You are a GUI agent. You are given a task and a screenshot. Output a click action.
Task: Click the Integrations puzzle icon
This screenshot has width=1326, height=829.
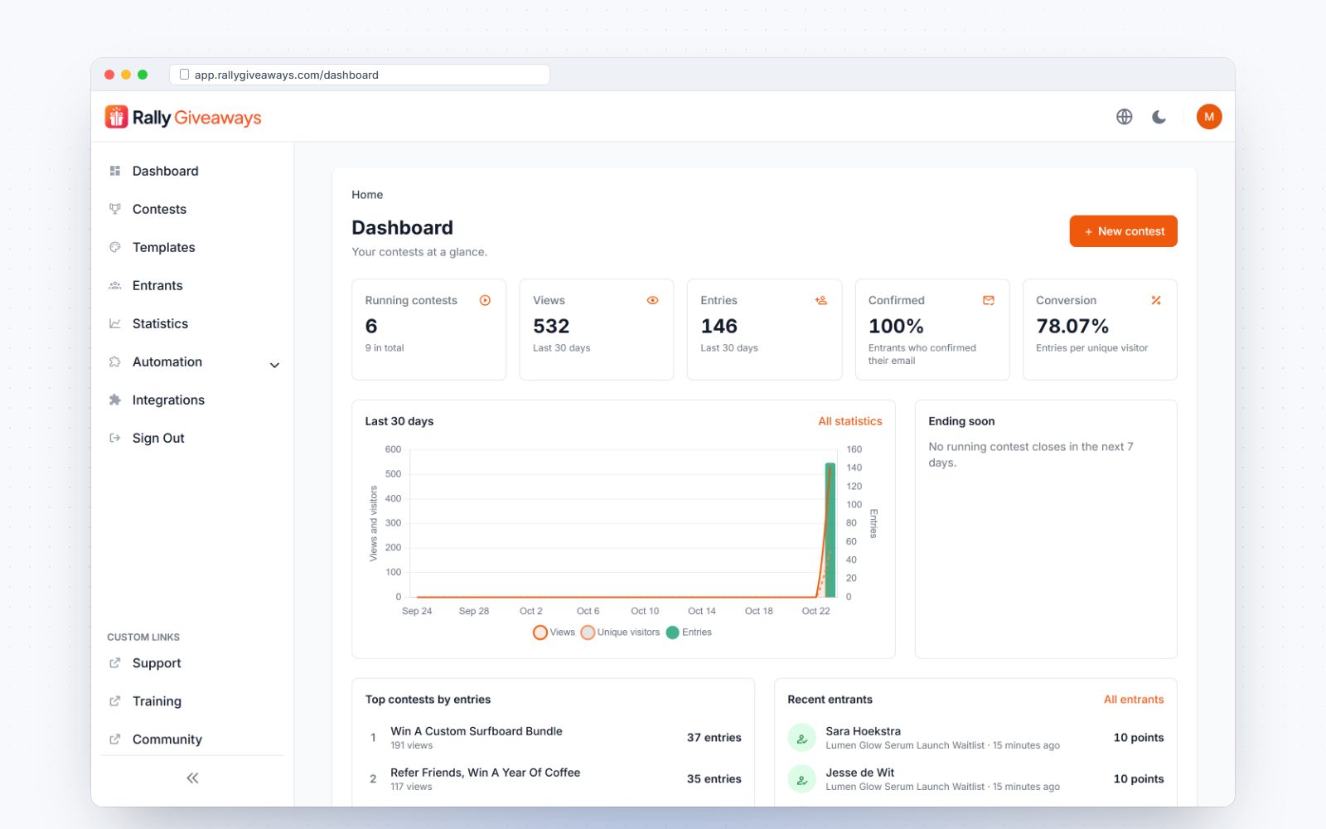[x=115, y=400]
